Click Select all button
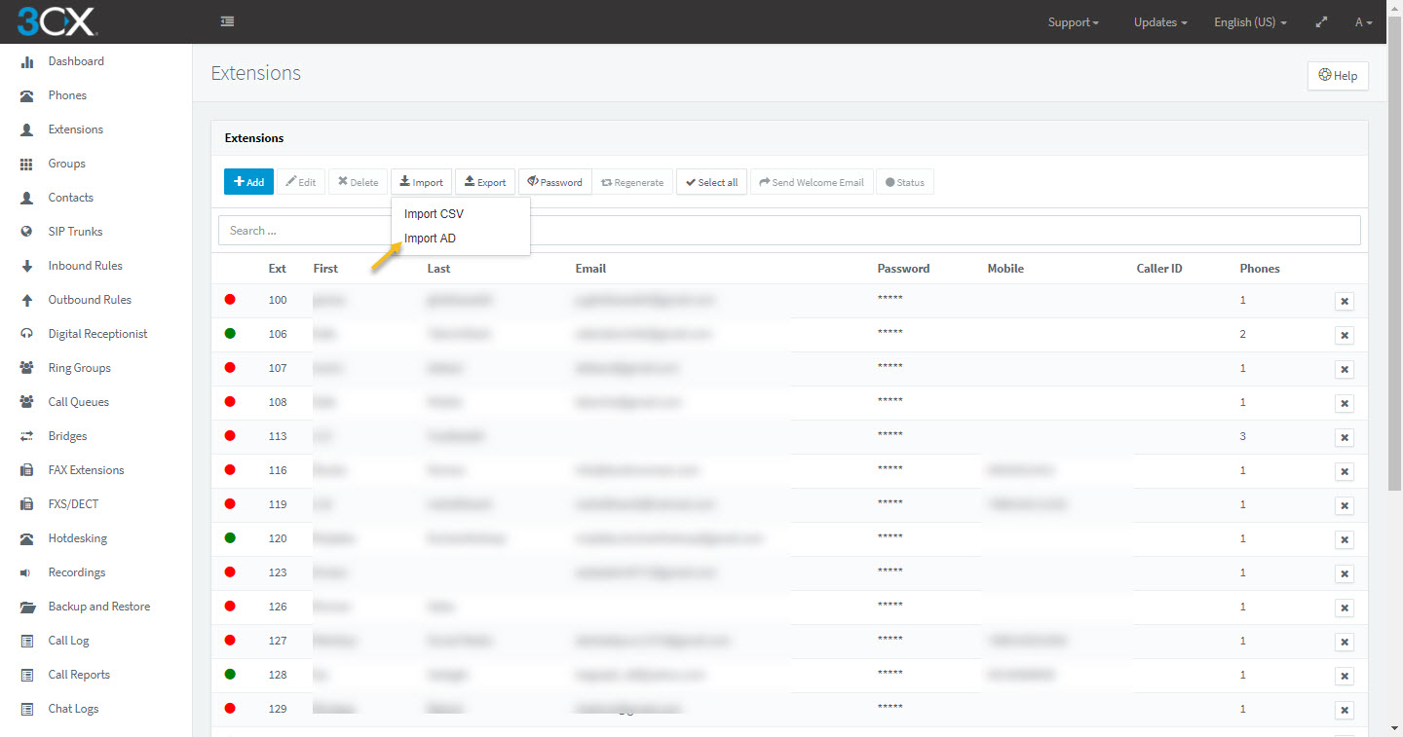Screen dimensions: 1403x737 (711, 182)
